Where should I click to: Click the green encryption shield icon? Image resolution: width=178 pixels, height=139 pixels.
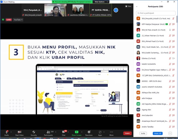(x=3, y=20)
